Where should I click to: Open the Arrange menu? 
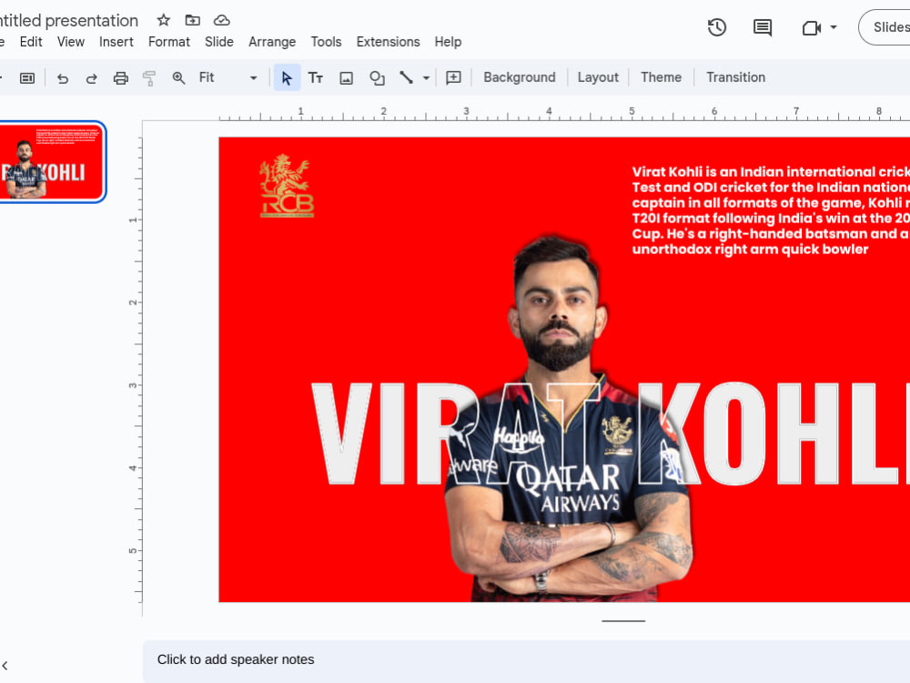click(272, 42)
